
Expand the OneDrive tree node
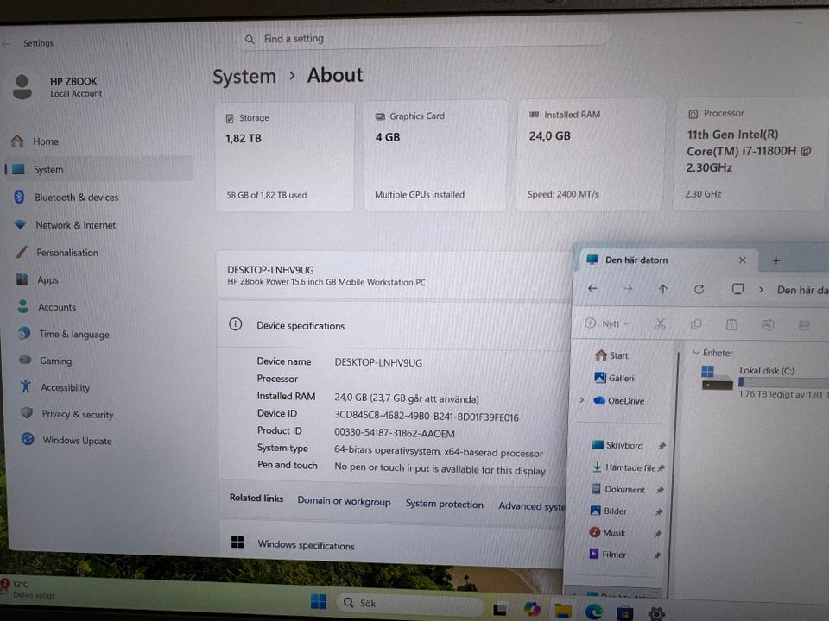tap(581, 400)
